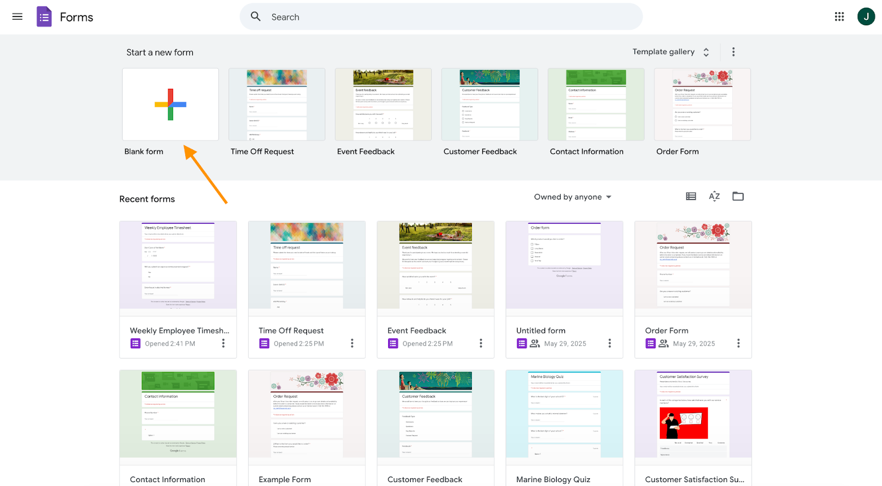Image resolution: width=882 pixels, height=486 pixels.
Task: Click the Event Feedback template label
Action: [366, 152]
